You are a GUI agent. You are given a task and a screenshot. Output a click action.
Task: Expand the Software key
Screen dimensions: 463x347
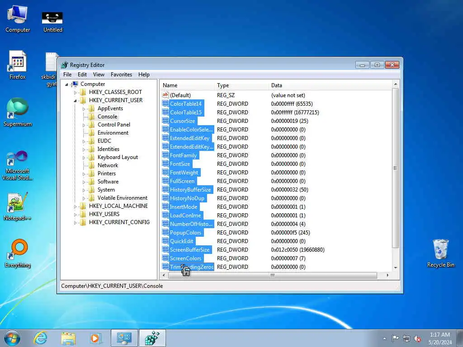(84, 182)
